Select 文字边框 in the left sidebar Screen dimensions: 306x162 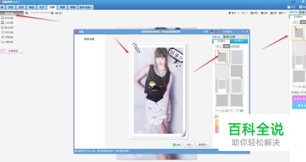[x=8, y=23]
